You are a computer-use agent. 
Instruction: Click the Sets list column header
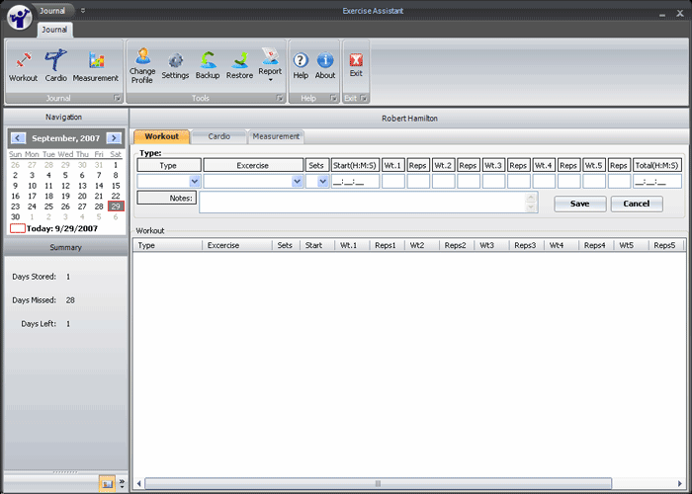click(x=286, y=245)
